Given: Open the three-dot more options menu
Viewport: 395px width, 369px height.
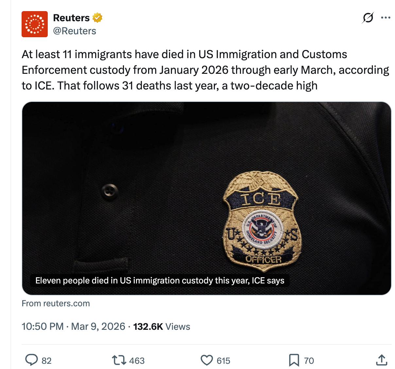Looking at the screenshot, I should (386, 18).
